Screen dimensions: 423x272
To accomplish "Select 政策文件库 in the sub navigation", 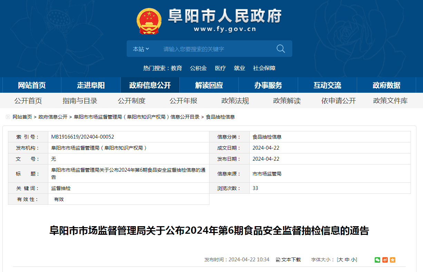I will click(390, 101).
